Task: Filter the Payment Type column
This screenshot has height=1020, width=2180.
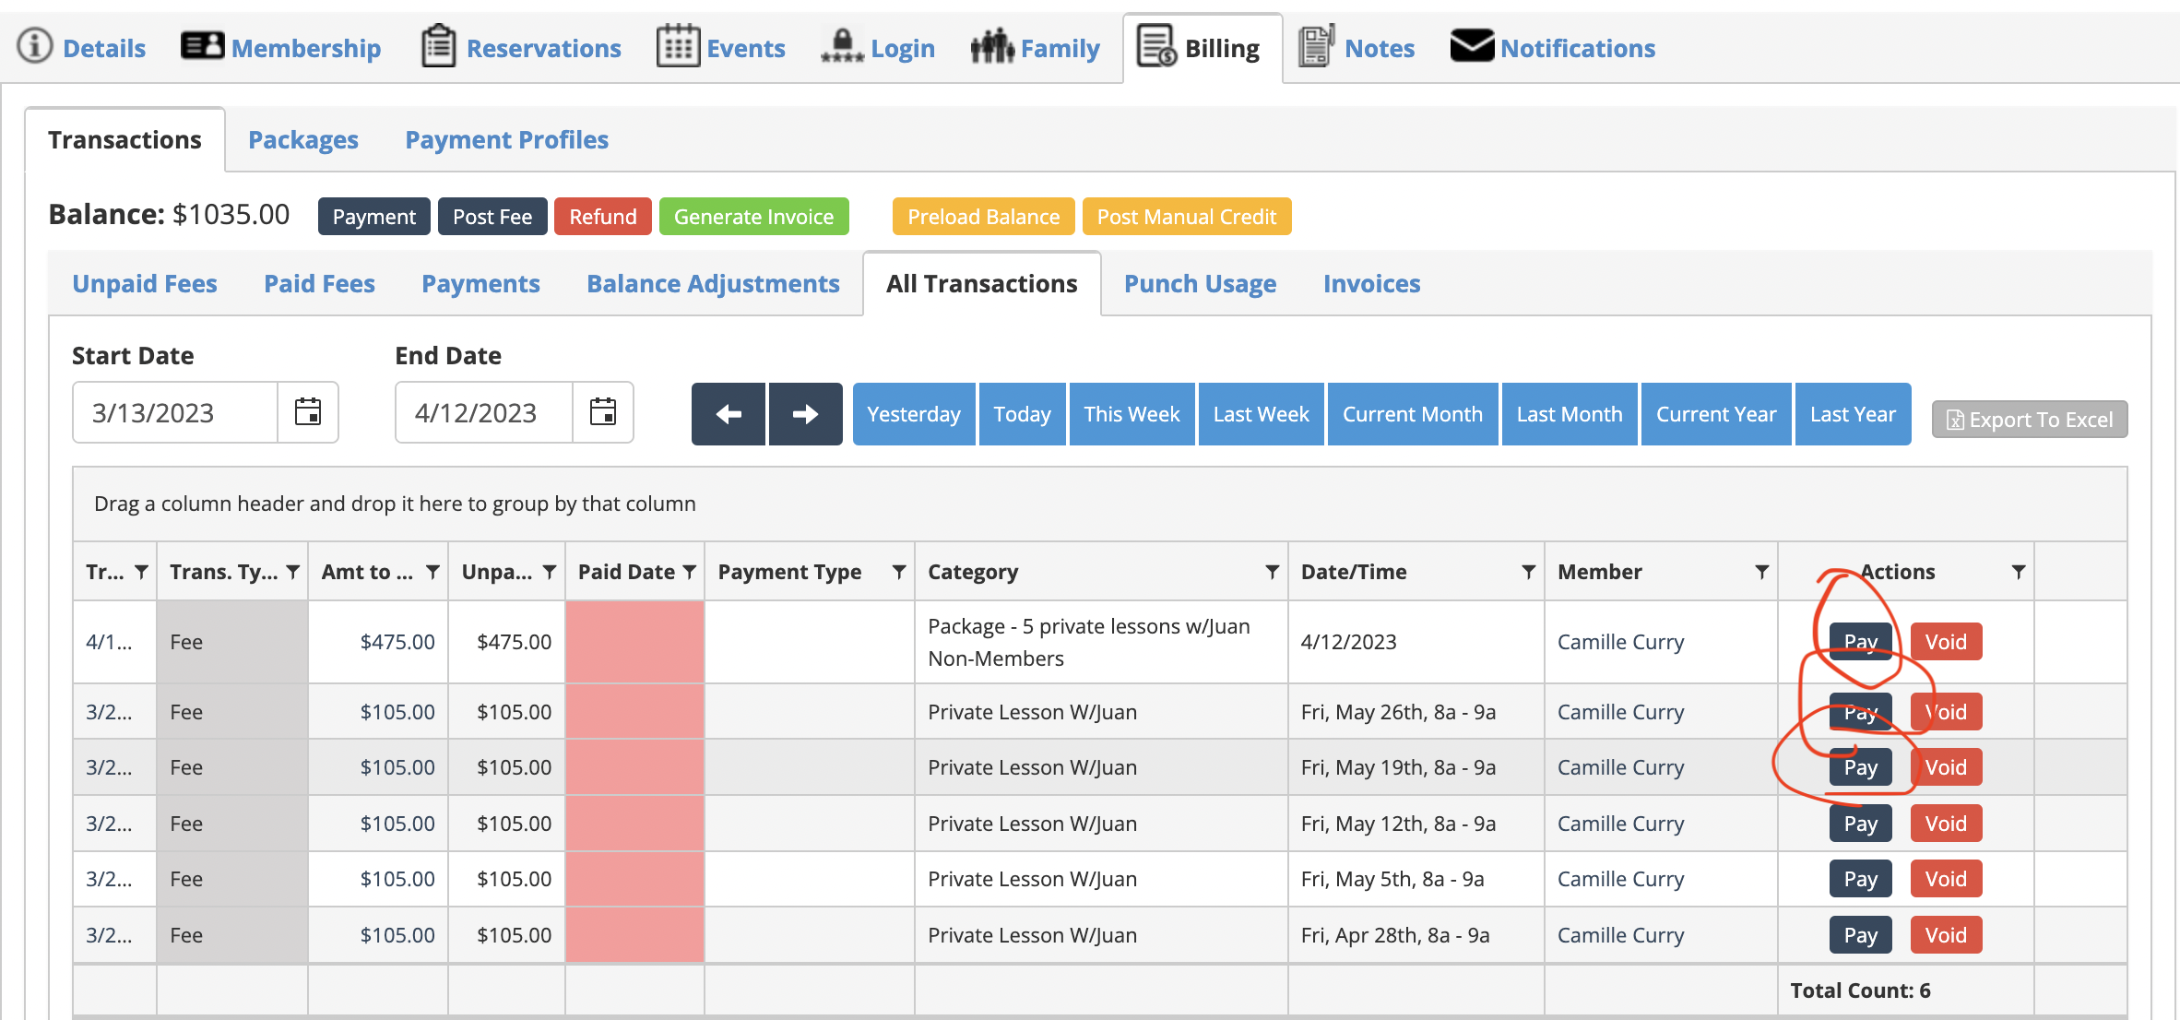Action: point(899,572)
